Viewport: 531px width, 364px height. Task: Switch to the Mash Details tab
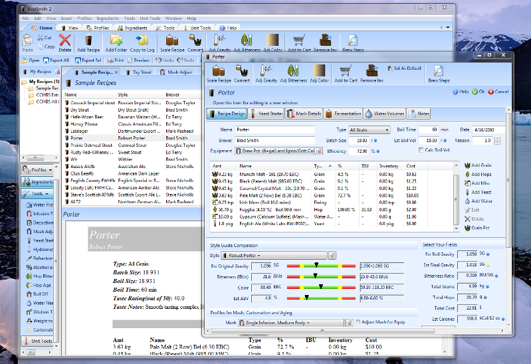click(x=304, y=114)
